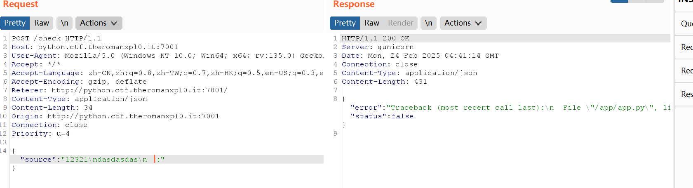Image resolution: width=693 pixels, height=188 pixels.
Task: Expand the response Actions chevron
Action: click(478, 23)
